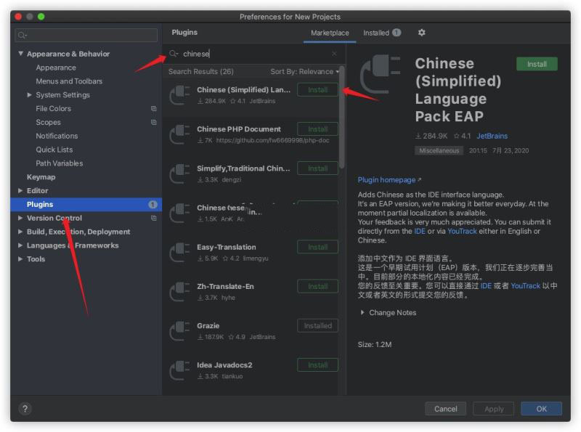Open Quick Lists settings
The height and width of the screenshot is (432, 581).
[x=54, y=150]
